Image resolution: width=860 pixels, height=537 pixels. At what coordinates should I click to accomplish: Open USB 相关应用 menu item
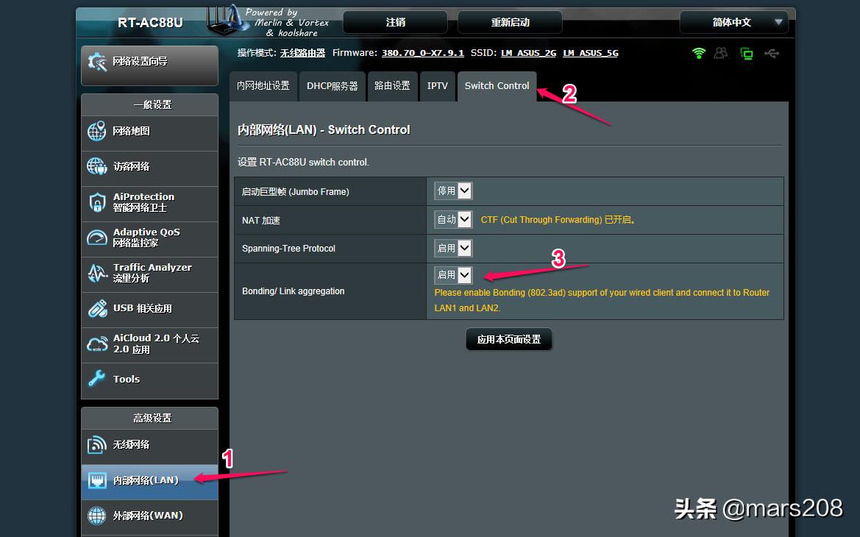click(150, 308)
